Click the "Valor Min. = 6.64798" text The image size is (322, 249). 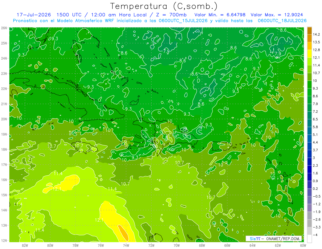[220, 15]
